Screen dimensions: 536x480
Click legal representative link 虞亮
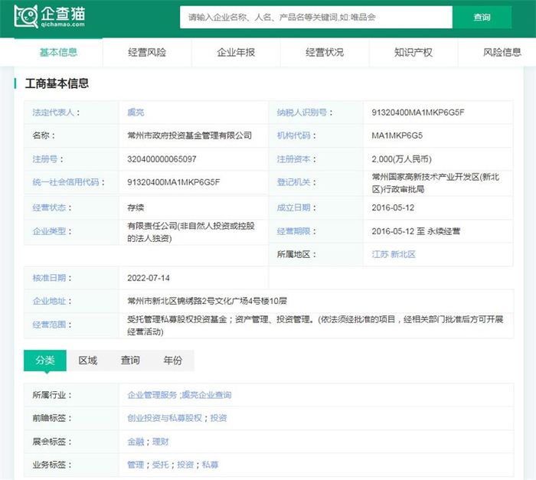tap(136, 113)
